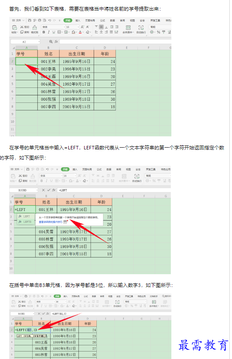This screenshot has height=359, width=232.
Task: Click the copy (复制) icon in the first screenshot
Action: coord(22,32)
